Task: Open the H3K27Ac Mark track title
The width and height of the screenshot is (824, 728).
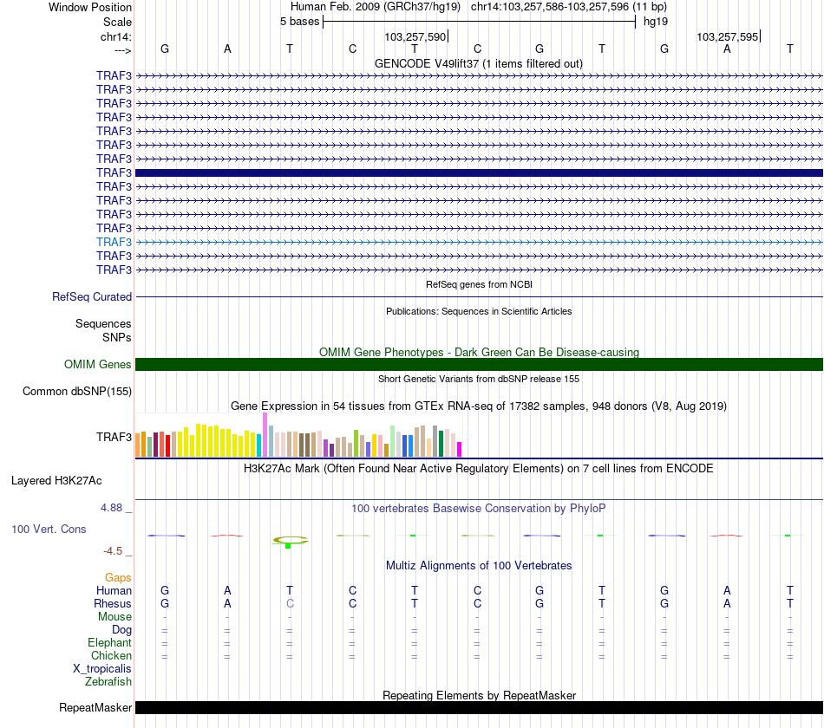Action: 479,469
